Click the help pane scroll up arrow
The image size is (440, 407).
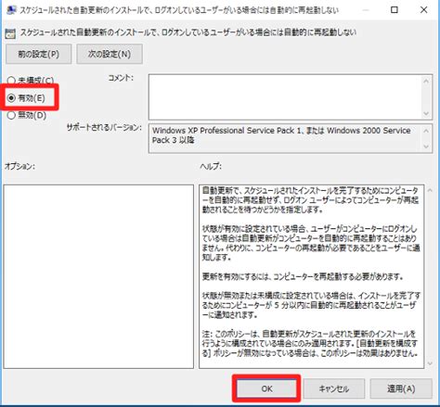point(430,190)
